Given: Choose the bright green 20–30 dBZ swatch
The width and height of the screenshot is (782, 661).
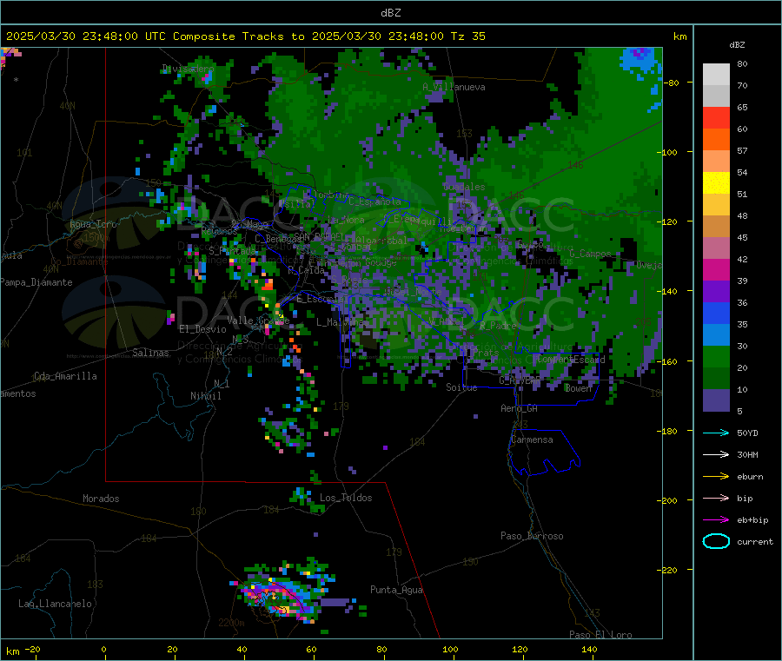Looking at the screenshot, I should click(x=716, y=356).
